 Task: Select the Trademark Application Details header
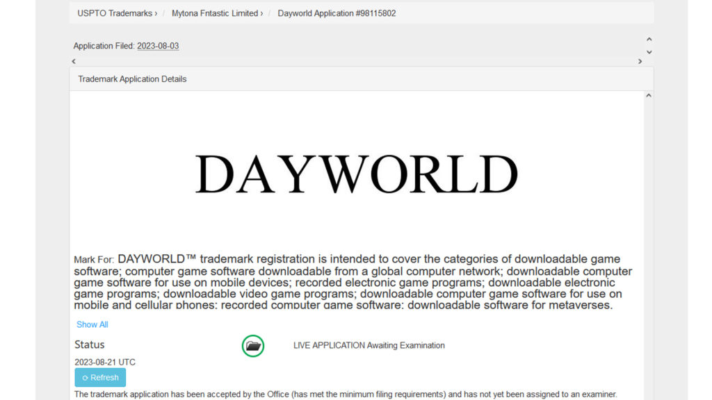click(x=132, y=79)
